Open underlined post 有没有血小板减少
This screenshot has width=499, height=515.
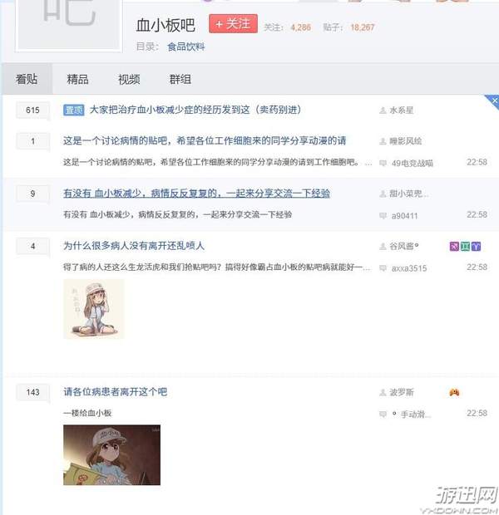(x=197, y=194)
